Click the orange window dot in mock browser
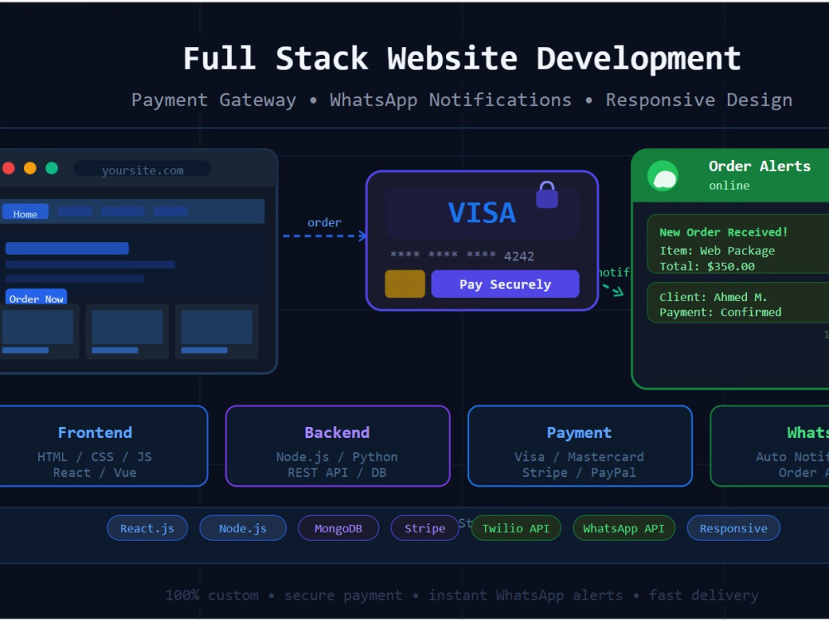This screenshot has height=622, width=829. point(30,168)
